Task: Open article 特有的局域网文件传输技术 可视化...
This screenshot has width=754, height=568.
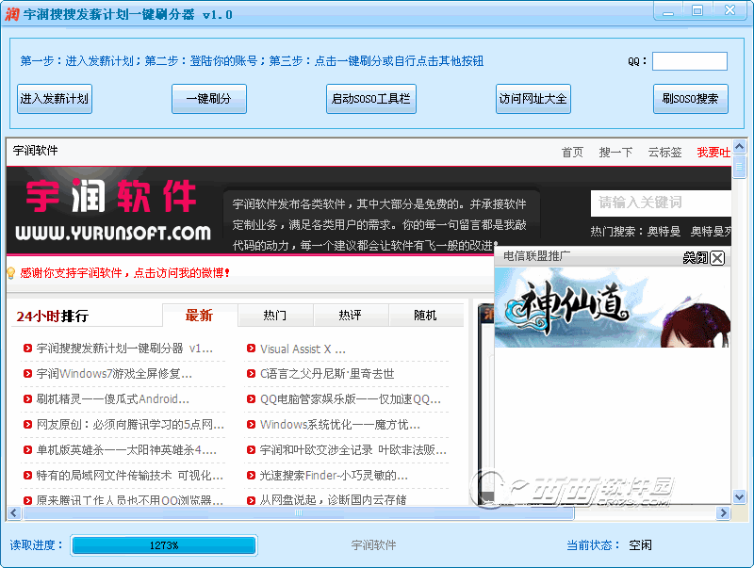Action: tap(130, 476)
